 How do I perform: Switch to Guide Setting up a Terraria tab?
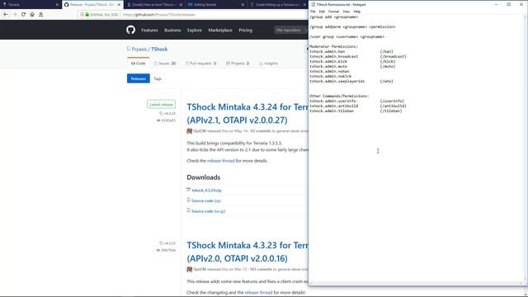click(x=278, y=5)
